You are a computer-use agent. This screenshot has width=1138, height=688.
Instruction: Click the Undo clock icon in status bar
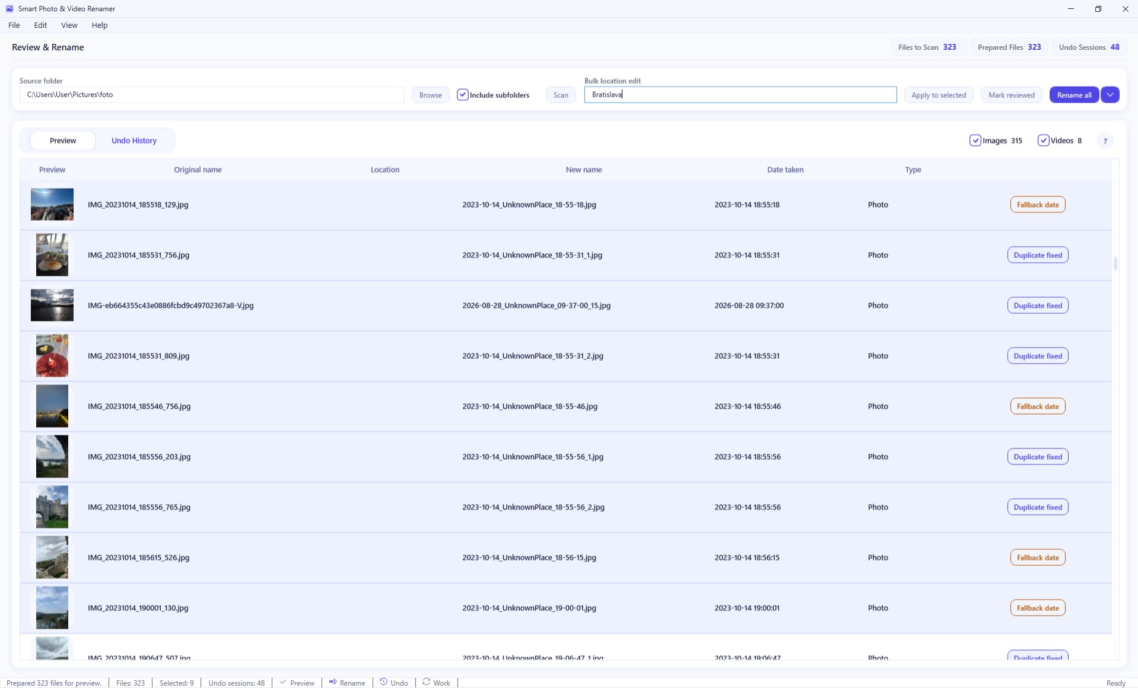tap(384, 682)
